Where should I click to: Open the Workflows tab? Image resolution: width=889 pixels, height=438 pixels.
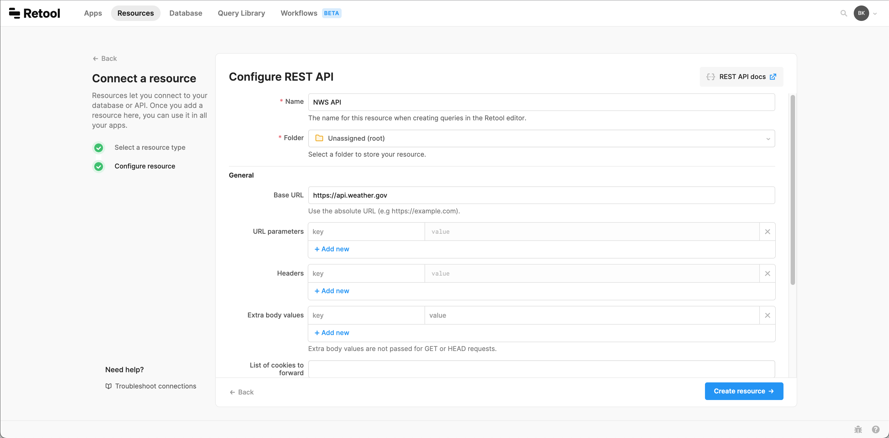pyautogui.click(x=299, y=13)
